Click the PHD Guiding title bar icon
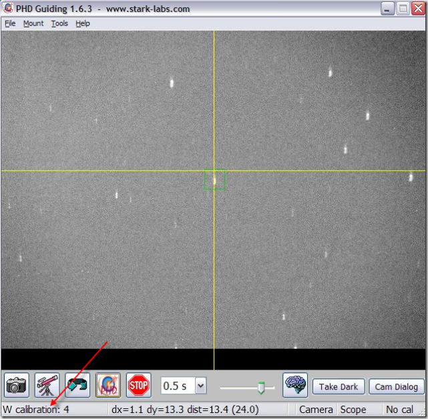The image size is (428, 419). coord(8,9)
